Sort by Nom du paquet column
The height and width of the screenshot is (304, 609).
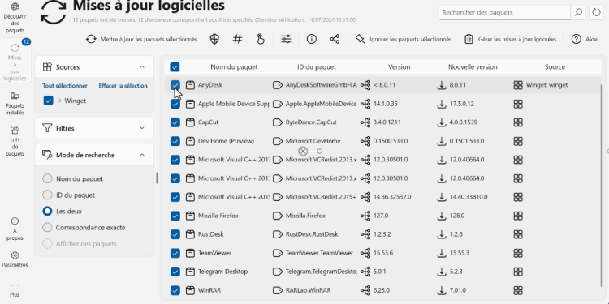(234, 67)
